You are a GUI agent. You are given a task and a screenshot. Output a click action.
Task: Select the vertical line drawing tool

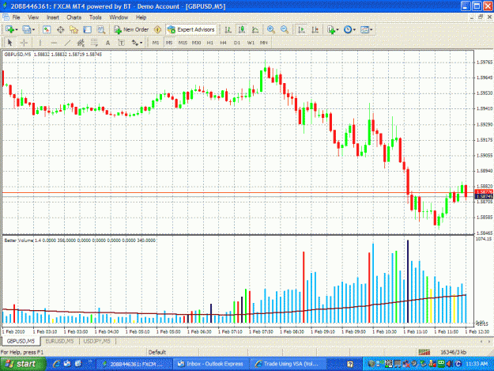pyautogui.click(x=40, y=43)
